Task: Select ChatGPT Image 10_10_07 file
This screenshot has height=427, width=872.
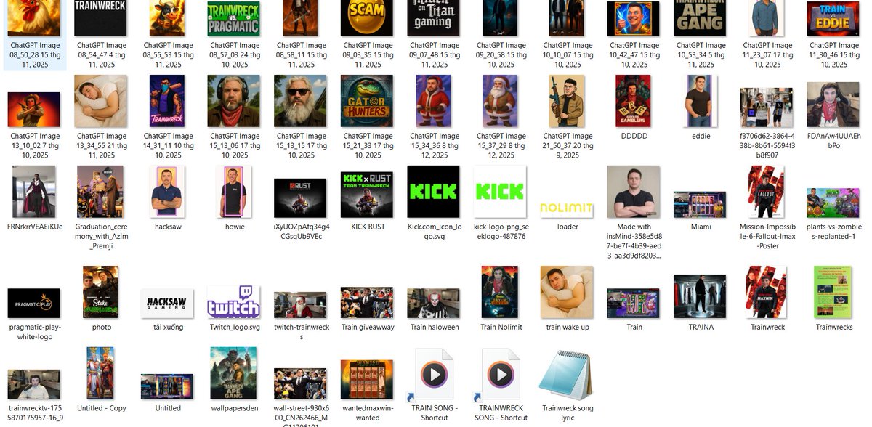Action: tap(568, 18)
